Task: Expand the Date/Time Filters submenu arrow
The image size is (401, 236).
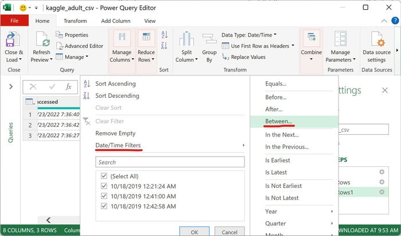Action: [243, 145]
